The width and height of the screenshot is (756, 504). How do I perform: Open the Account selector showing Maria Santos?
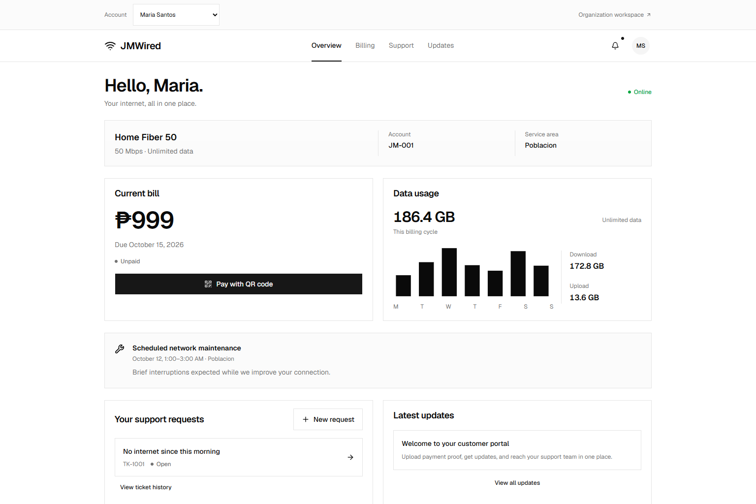[176, 15]
